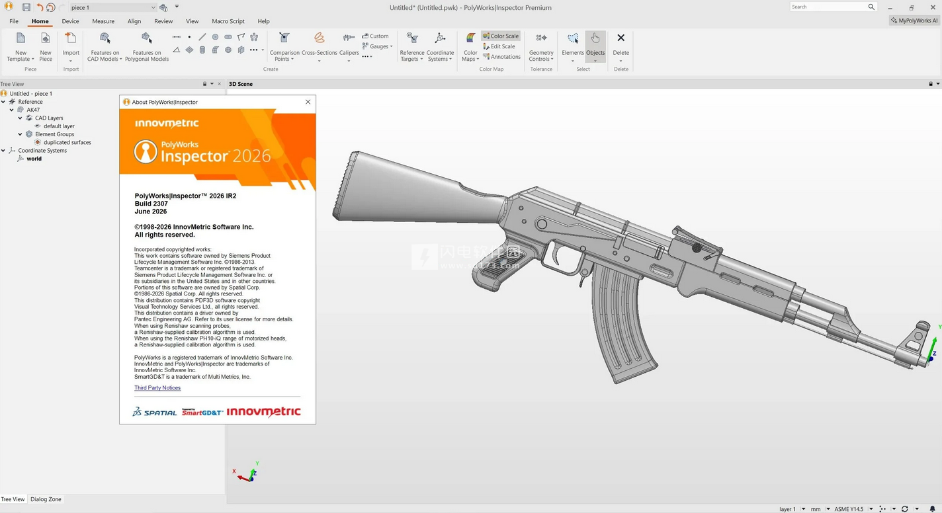Image resolution: width=942 pixels, height=513 pixels.
Task: Click in the Search field
Action: [x=828, y=7]
